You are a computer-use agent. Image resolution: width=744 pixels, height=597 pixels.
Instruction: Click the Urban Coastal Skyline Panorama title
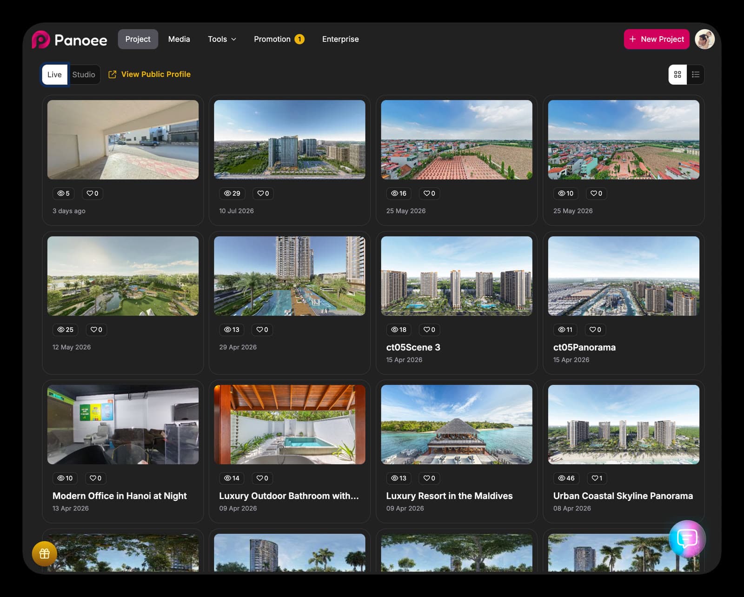[623, 496]
